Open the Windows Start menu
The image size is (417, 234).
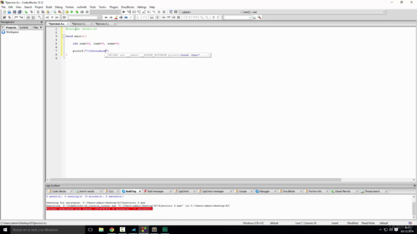tap(5, 229)
